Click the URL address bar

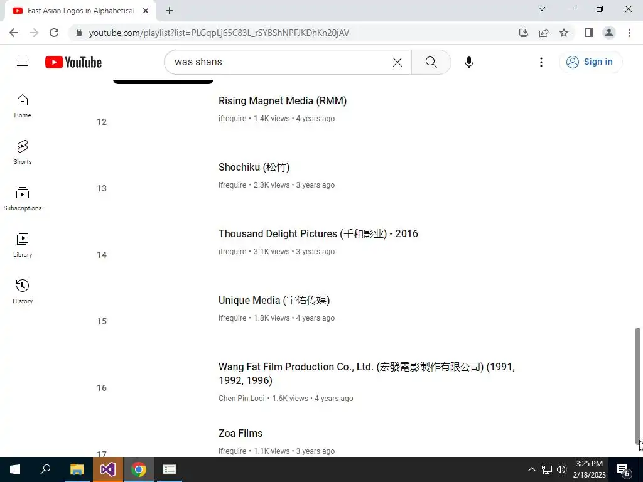pyautogui.click(x=219, y=33)
